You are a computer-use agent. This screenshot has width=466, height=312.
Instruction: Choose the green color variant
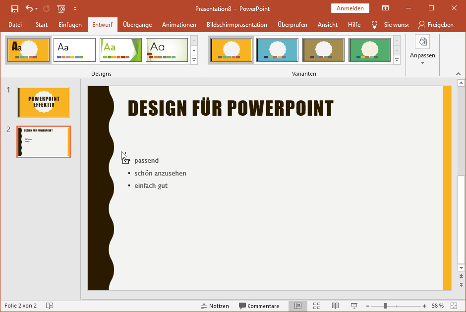[369, 50]
